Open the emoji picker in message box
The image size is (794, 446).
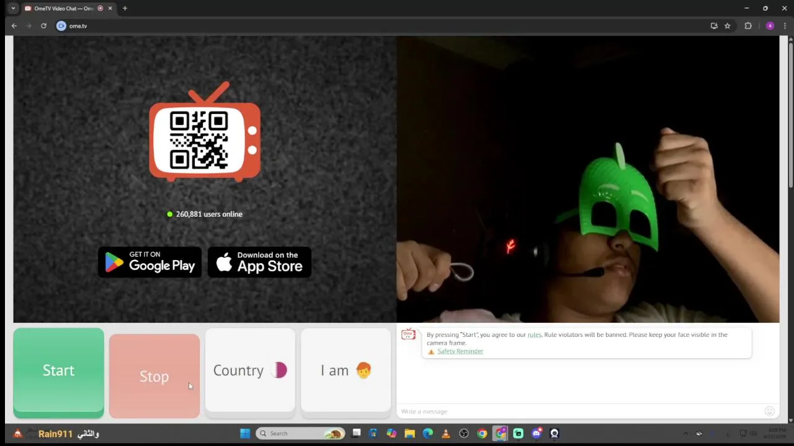click(x=770, y=411)
